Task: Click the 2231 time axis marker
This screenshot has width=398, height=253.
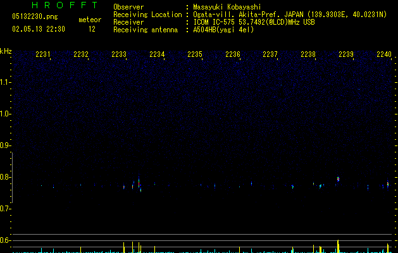Action: click(x=43, y=54)
